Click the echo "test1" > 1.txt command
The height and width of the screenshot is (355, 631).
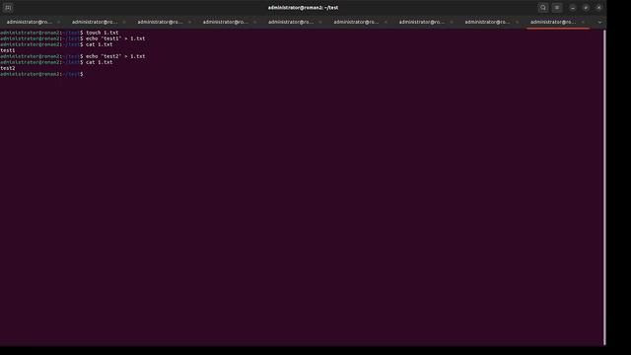[115, 38]
